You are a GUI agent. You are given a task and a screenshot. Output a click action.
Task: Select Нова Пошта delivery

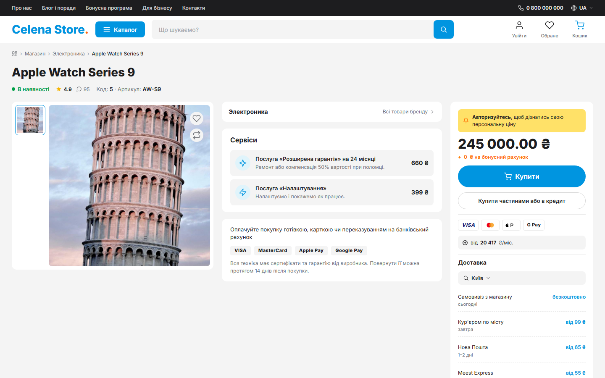(x=522, y=350)
